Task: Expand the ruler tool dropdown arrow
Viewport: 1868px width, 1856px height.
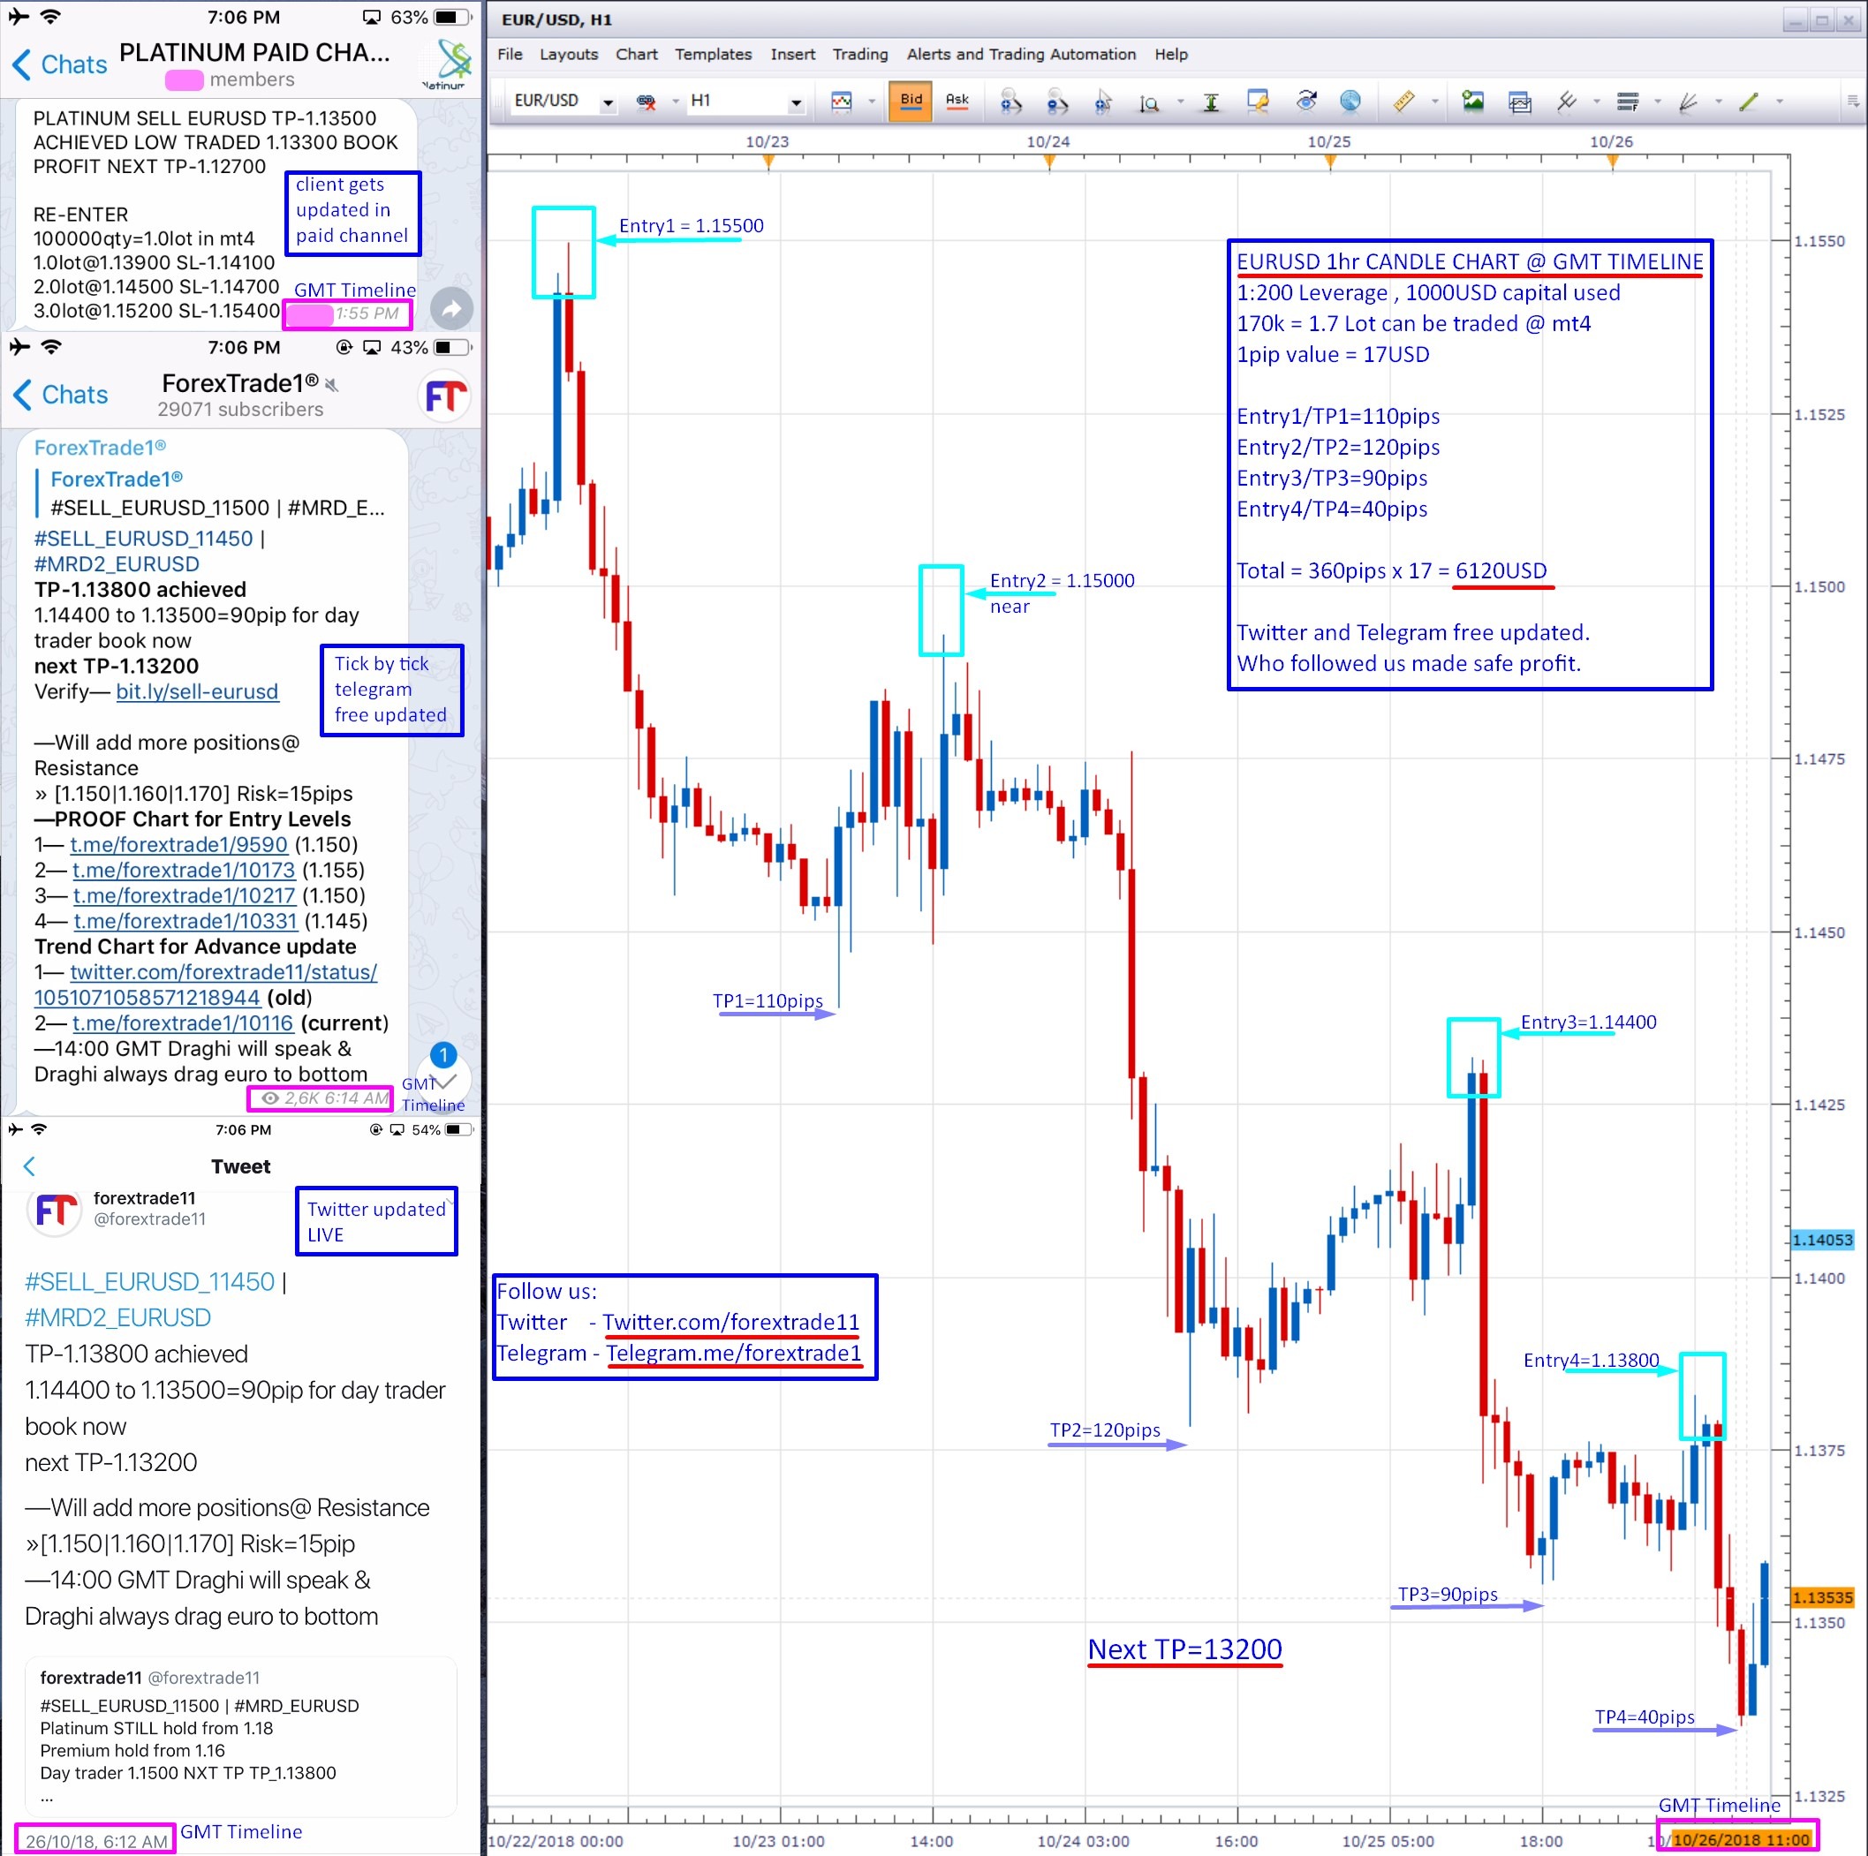Action: [1435, 102]
